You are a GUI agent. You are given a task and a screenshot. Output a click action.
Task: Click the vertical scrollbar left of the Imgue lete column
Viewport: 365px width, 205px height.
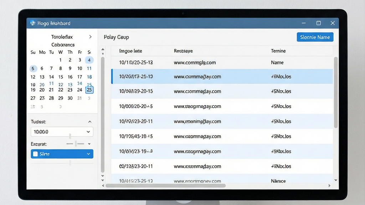(103, 115)
